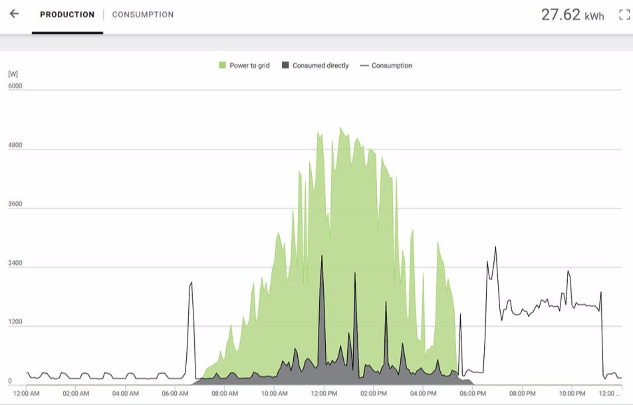Select the PRODUCTION tab

click(x=67, y=15)
